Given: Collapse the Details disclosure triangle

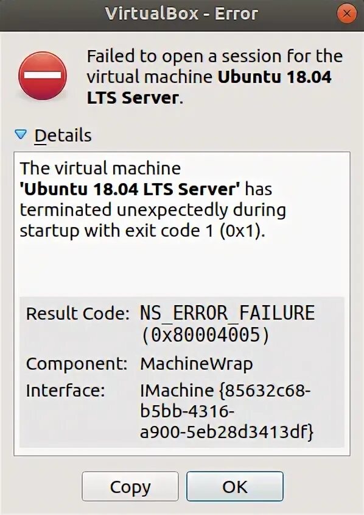Looking at the screenshot, I should (21, 134).
